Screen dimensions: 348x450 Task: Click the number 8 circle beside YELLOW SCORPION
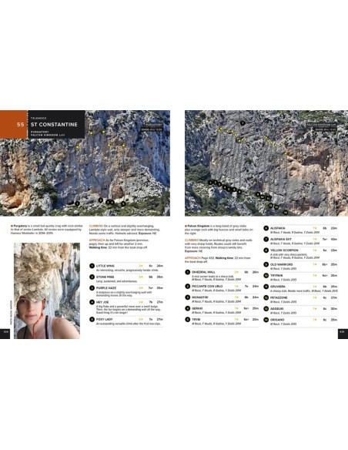click(266, 250)
